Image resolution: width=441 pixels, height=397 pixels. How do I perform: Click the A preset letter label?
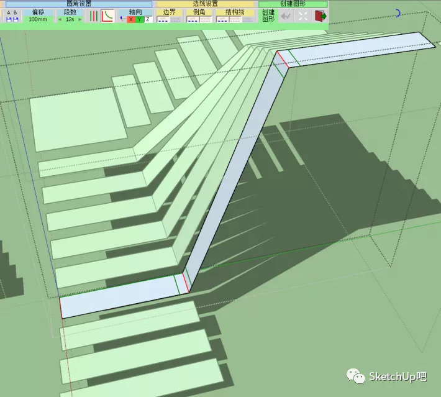pyautogui.click(x=9, y=12)
